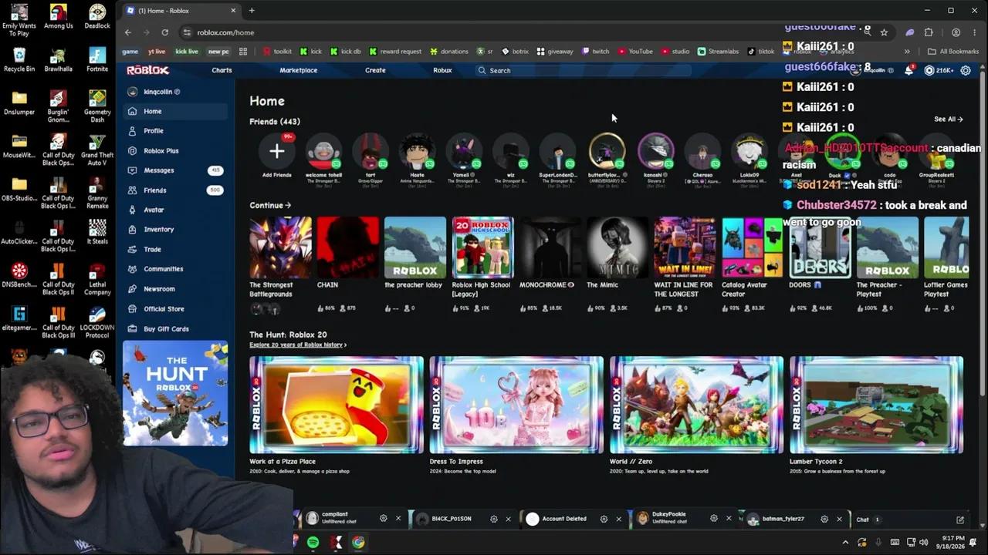The height and width of the screenshot is (555, 988).
Task: Click See All friends link
Action: (x=948, y=119)
